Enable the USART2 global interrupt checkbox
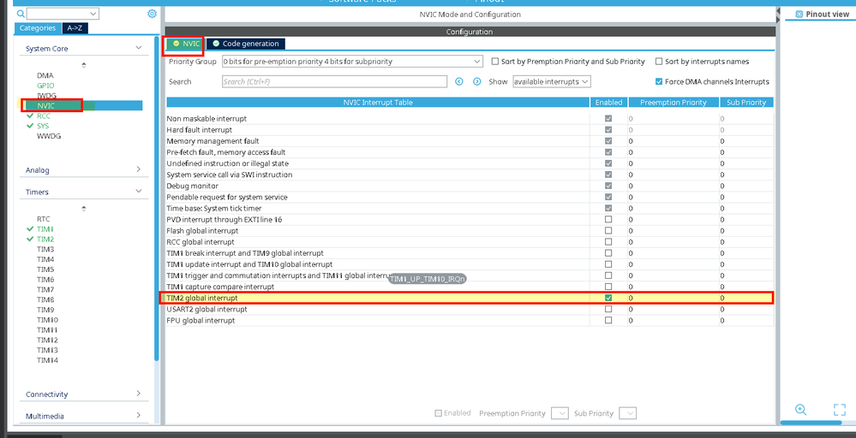Viewport: 856px width, 438px height. click(x=608, y=309)
